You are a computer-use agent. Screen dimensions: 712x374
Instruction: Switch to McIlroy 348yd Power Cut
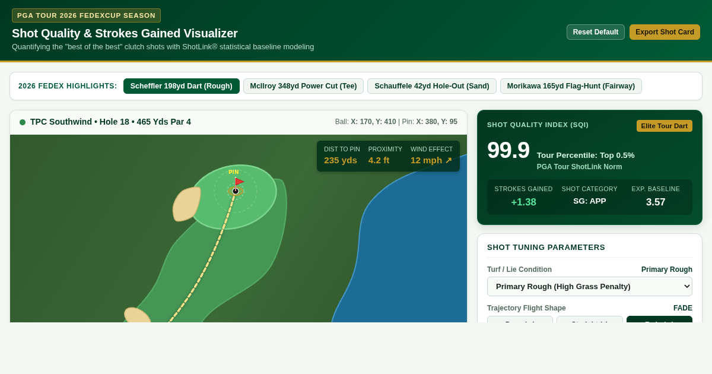(303, 86)
